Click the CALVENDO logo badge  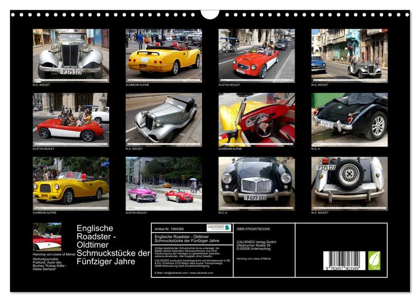pyautogui.click(x=219, y=228)
